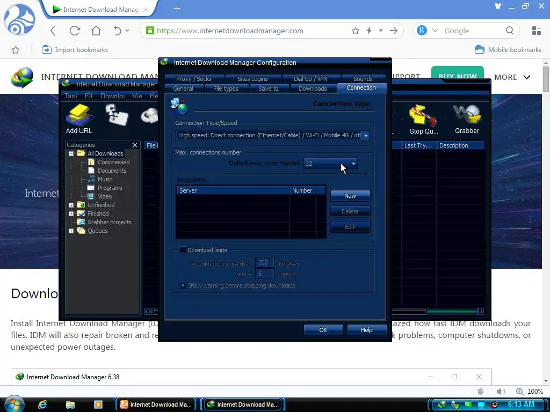This screenshot has height=412, width=550.
Task: Open the Sounds tab
Action: pos(363,79)
